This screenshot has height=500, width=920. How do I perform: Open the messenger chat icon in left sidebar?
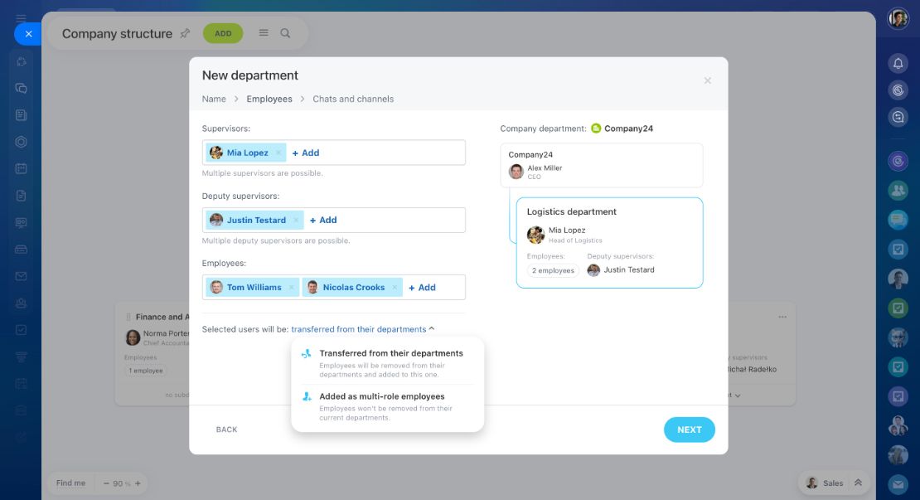coord(21,89)
